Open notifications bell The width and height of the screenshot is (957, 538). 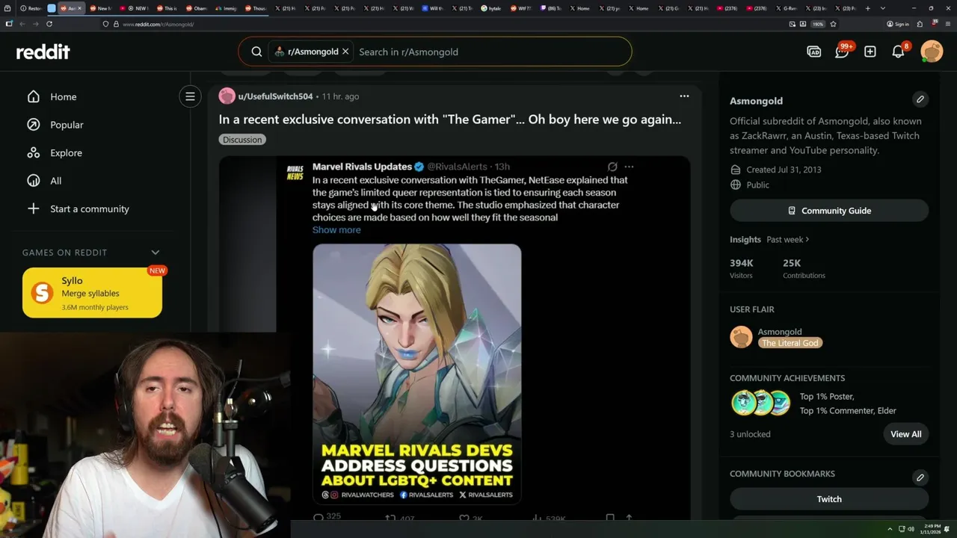pyautogui.click(x=898, y=52)
